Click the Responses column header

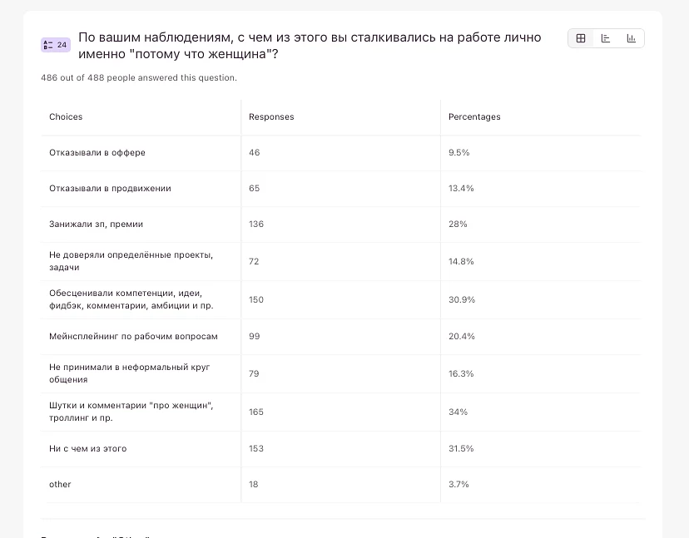[271, 117]
